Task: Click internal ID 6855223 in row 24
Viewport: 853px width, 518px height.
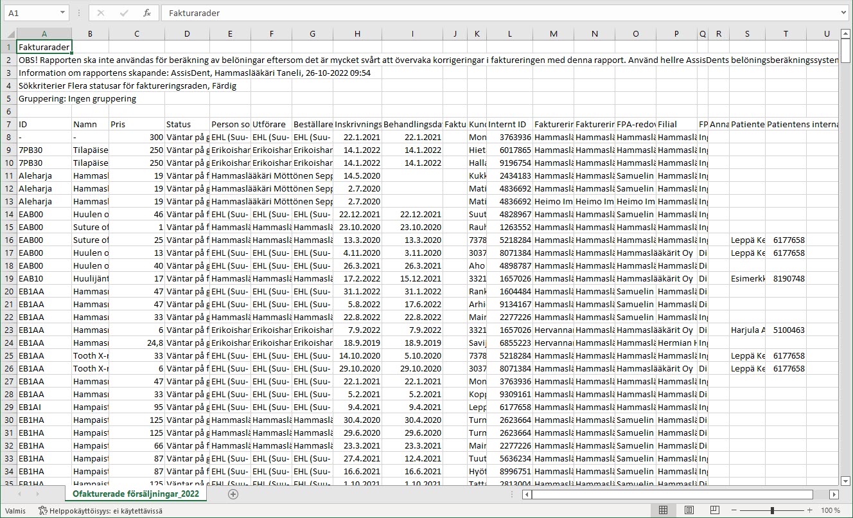Action: 509,343
